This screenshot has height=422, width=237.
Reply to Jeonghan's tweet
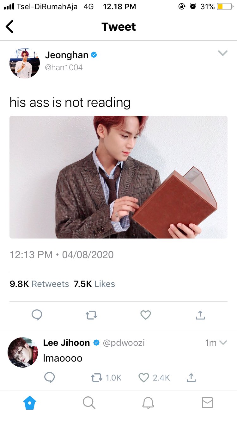click(37, 315)
